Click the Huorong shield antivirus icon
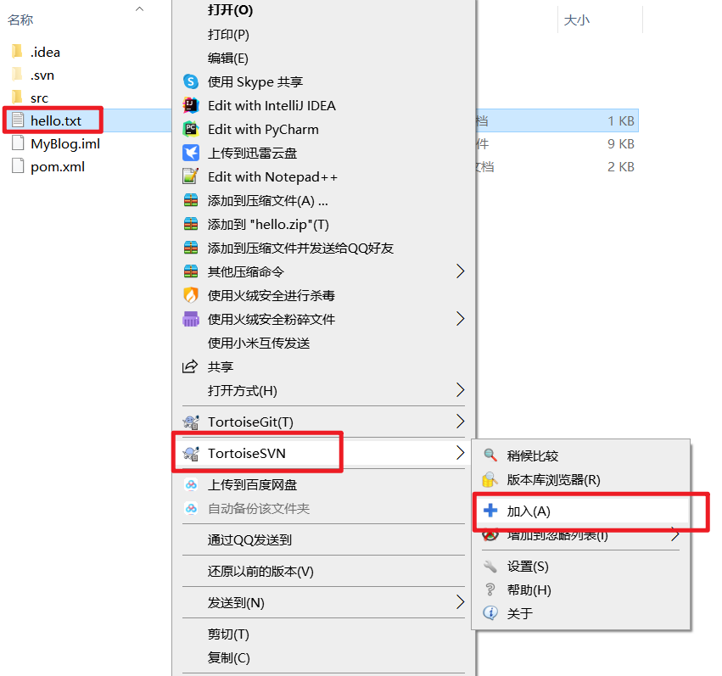 pos(191,295)
